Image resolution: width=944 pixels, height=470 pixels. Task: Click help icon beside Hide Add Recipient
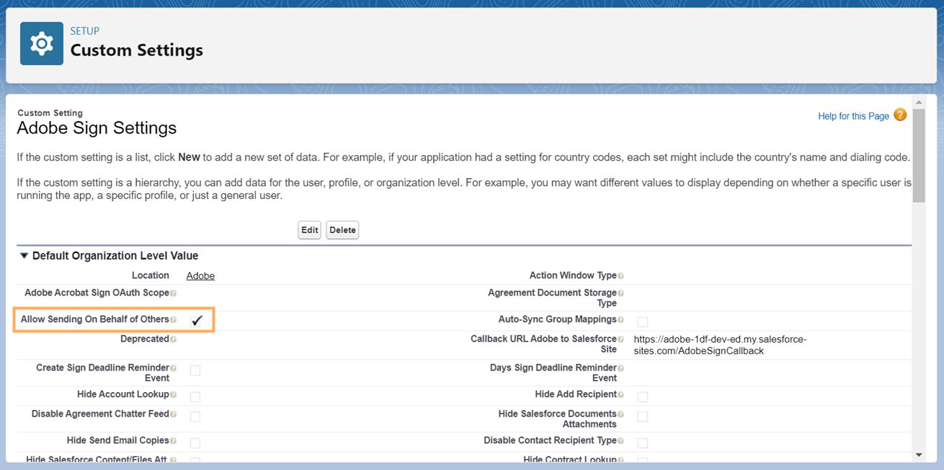click(620, 395)
